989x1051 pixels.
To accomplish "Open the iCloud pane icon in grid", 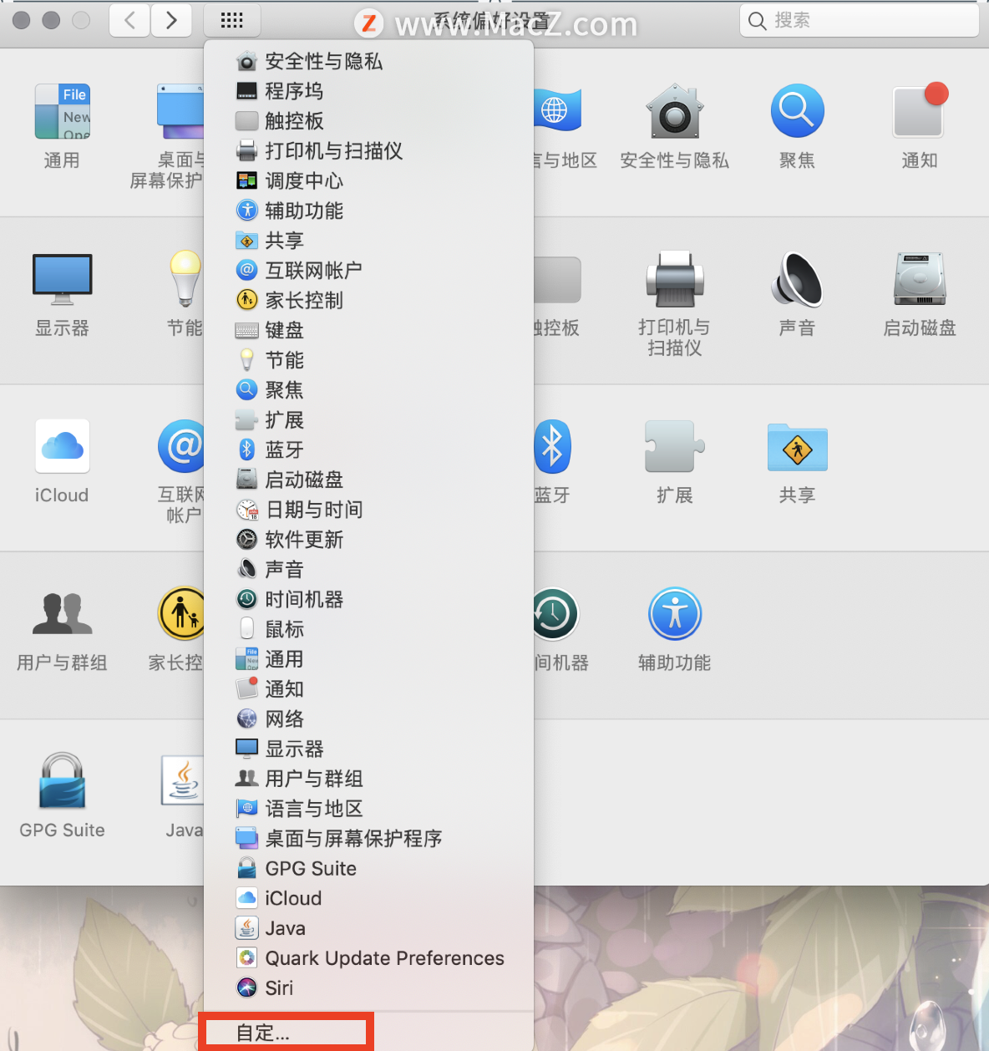I will (62, 446).
